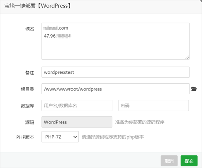
Task: Focus the 密码 database password field
Action: pos(154,105)
